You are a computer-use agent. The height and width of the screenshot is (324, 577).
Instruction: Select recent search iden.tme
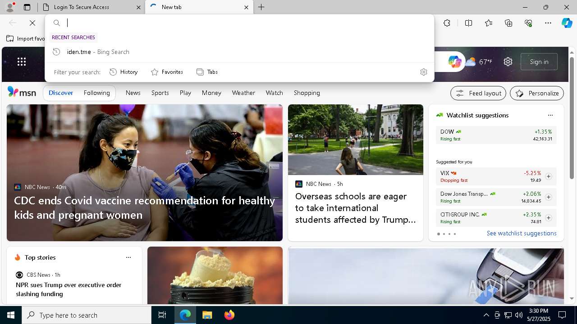coord(239,52)
